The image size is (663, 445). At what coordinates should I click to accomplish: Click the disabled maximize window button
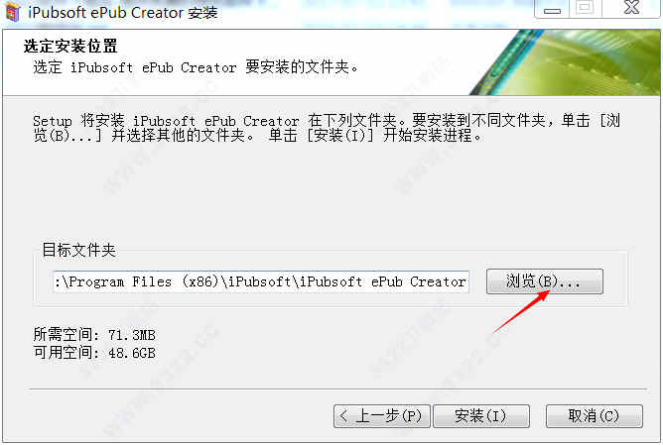(586, 9)
